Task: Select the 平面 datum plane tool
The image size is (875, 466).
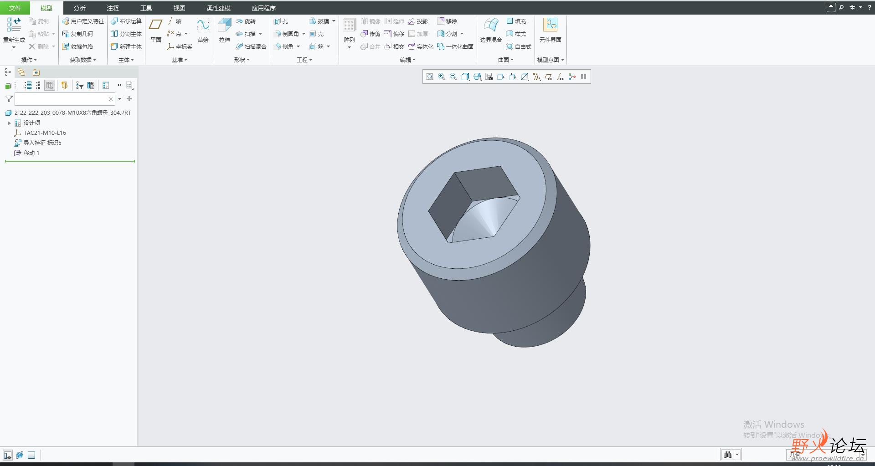Action: 156,31
